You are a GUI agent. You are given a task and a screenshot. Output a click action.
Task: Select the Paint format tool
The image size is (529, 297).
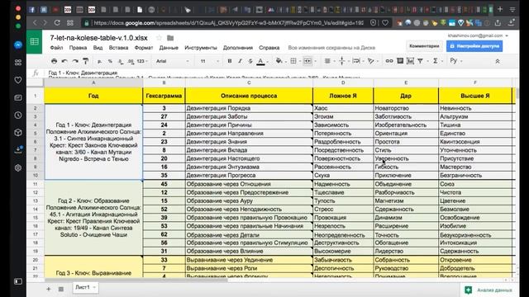tap(86, 61)
